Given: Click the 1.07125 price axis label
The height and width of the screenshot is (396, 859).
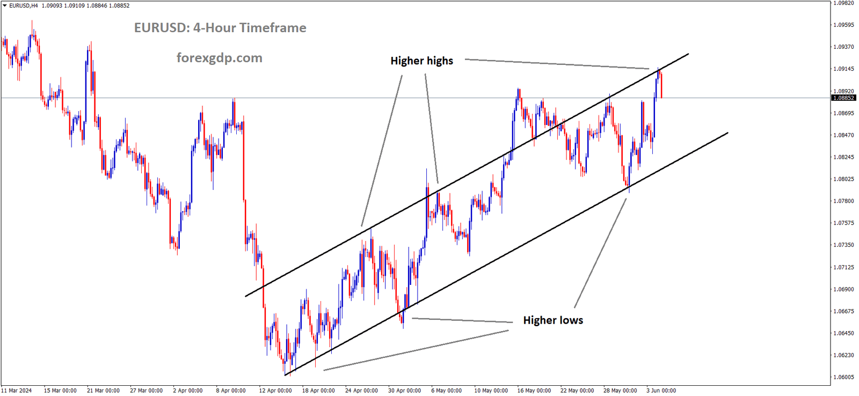Looking at the screenshot, I should (x=843, y=267).
